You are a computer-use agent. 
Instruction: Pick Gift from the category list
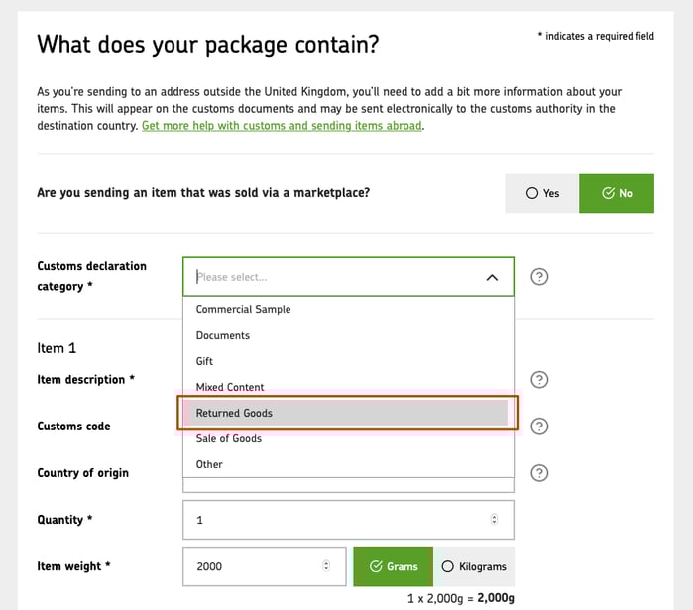pos(205,361)
